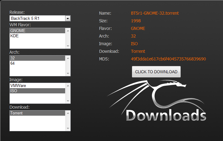
Task: Click the orange Download value Torrent
Action: 138,51
